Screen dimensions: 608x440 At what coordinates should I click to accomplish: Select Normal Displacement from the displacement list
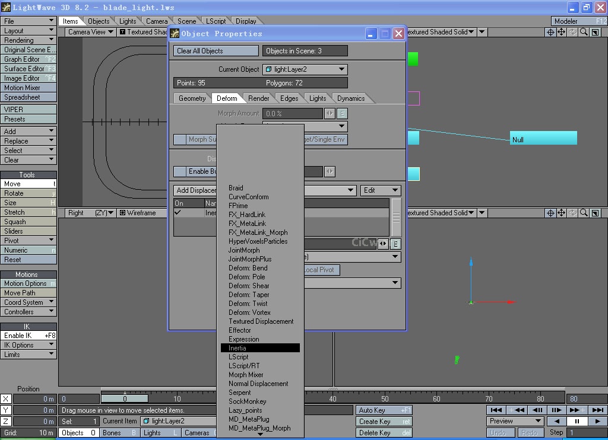tap(260, 384)
